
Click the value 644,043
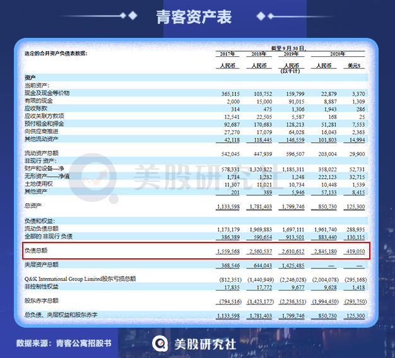pyautogui.click(x=262, y=266)
